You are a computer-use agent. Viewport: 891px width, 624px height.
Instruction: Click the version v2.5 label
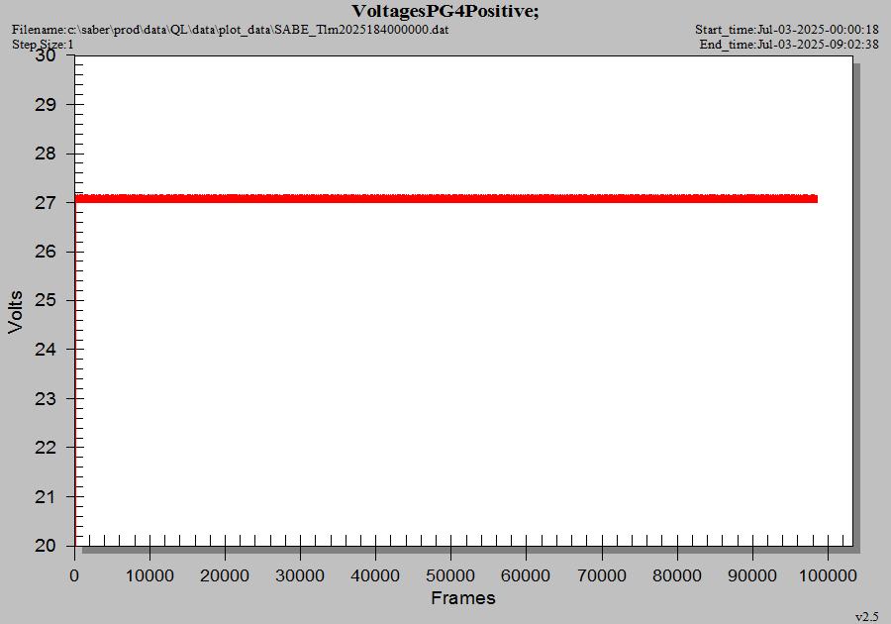pos(866,617)
